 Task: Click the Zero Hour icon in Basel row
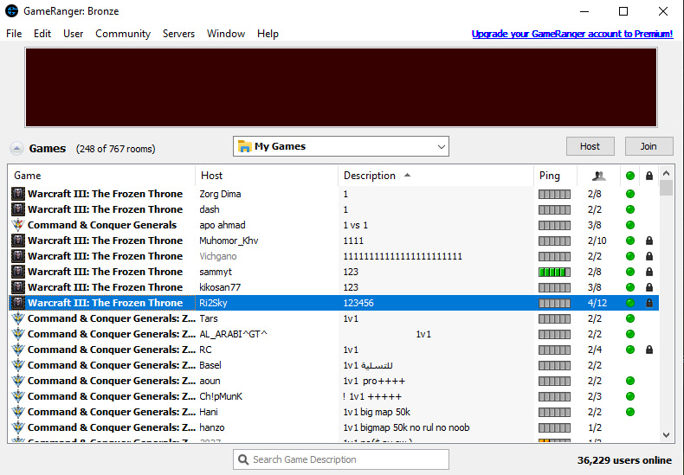click(18, 365)
